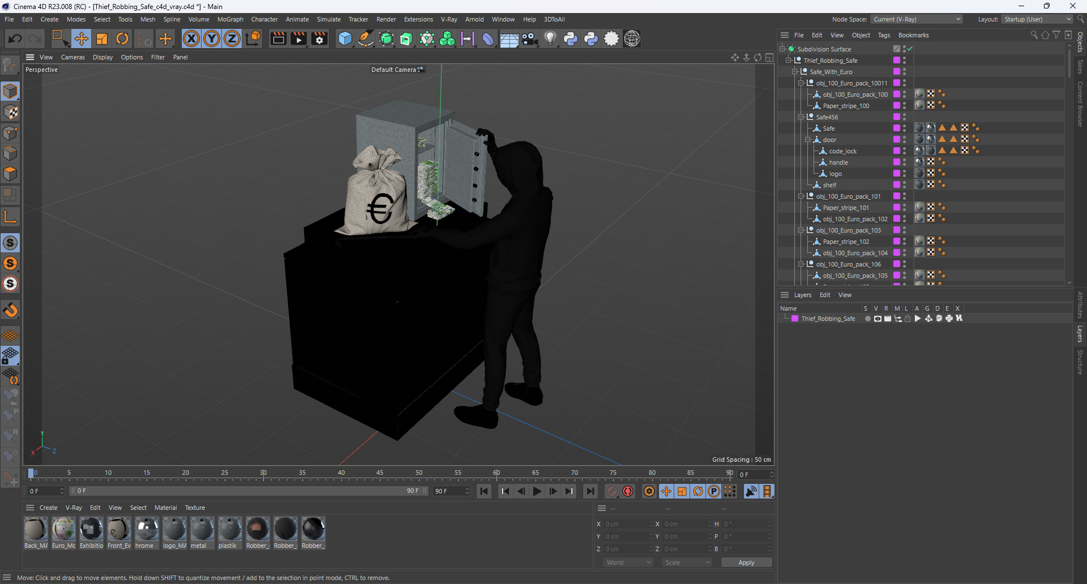Click magenta layer swatch of Safe object
Screen dimensions: 1087x584
[x=897, y=128]
